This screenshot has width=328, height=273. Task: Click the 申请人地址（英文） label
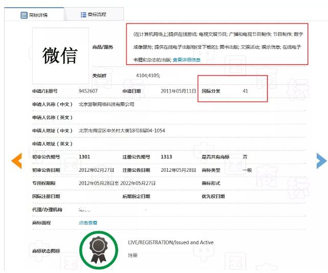(52, 144)
